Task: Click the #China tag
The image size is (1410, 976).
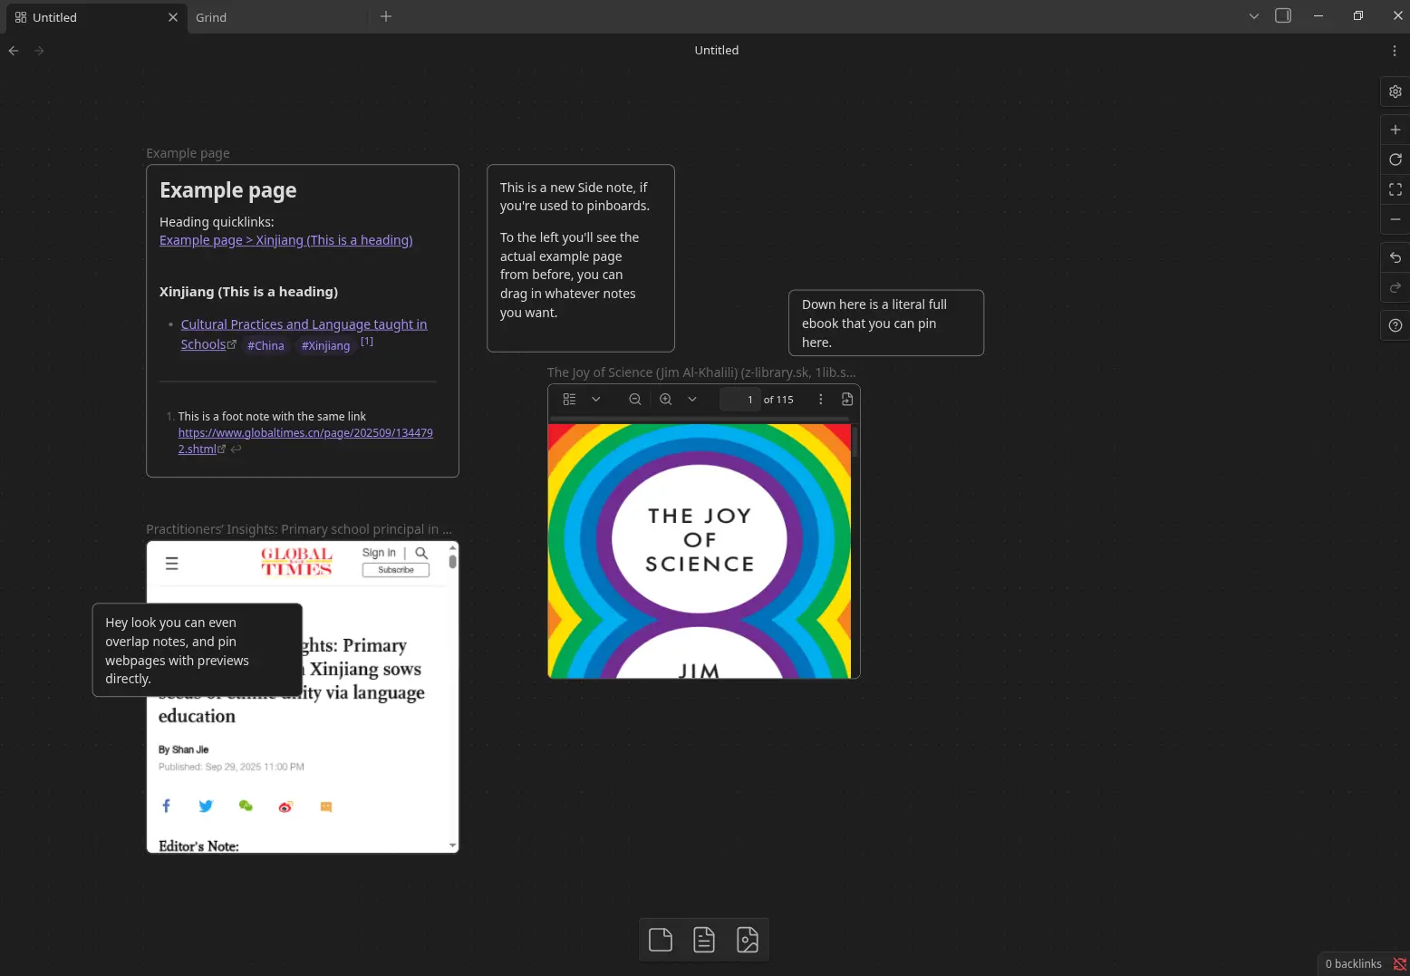Action: pyautogui.click(x=266, y=345)
